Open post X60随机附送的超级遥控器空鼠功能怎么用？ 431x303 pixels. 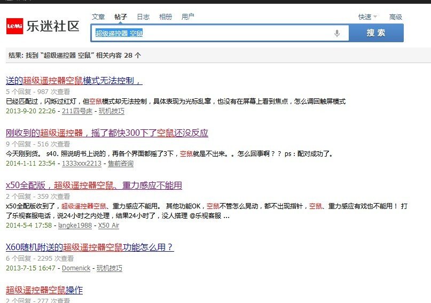pyautogui.click(x=90, y=247)
